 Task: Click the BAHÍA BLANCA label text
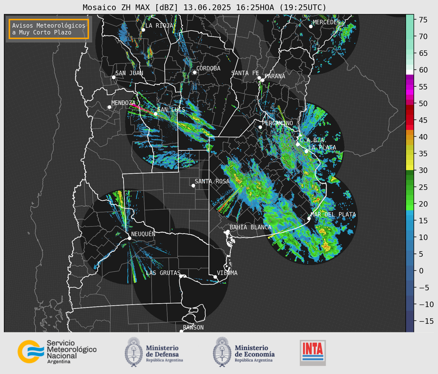pyautogui.click(x=251, y=227)
